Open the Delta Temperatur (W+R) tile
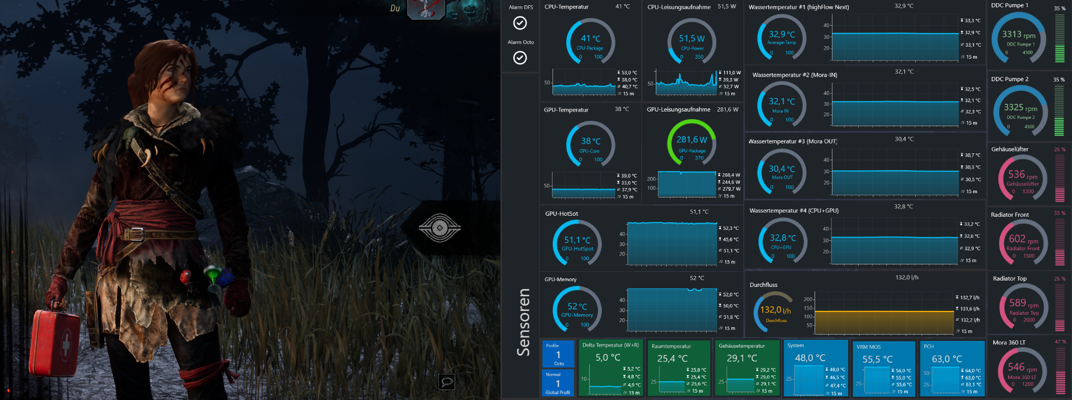This screenshot has width=1072, height=400. click(611, 368)
